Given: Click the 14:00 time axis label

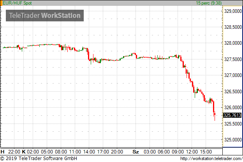Looking at the screenshot, I should 89,152.
